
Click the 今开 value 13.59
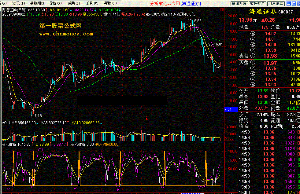coord(263,91)
